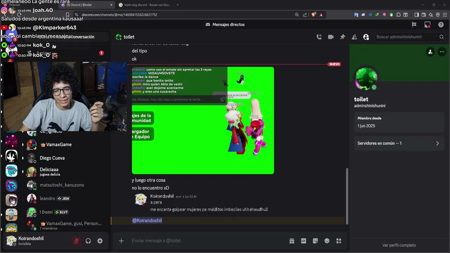The image size is (450, 253).
Task: Click the plus attachment button in message bar
Action: pyautogui.click(x=121, y=241)
